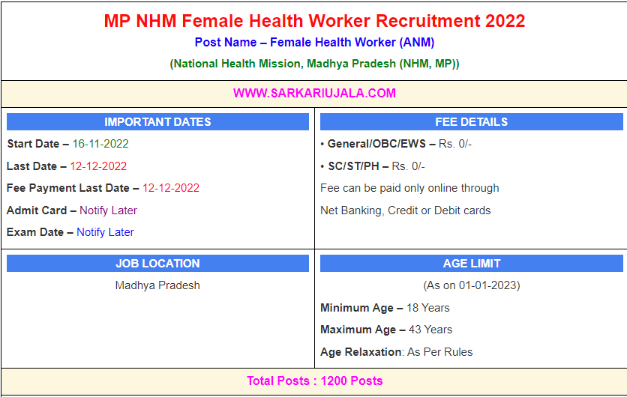Open the WWW.SARKARIUJALA.COM link
The height and width of the screenshot is (397, 627).
point(314,94)
